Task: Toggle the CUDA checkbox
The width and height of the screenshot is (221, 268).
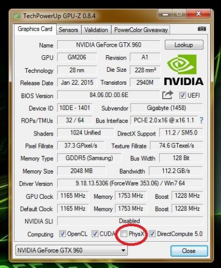Action: pyautogui.click(x=95, y=234)
